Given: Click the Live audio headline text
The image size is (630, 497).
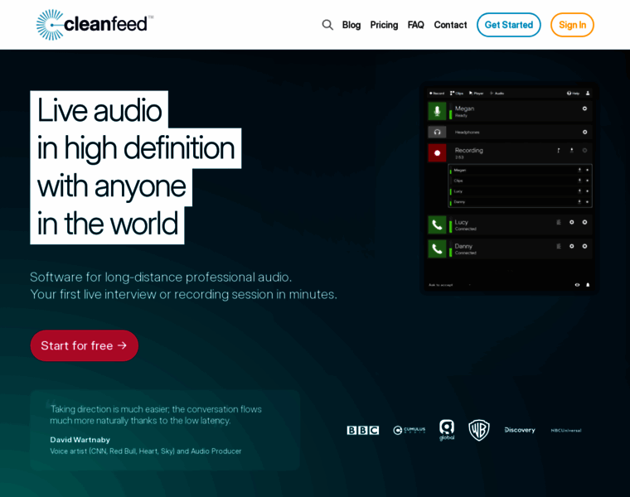Looking at the screenshot, I should (99, 110).
